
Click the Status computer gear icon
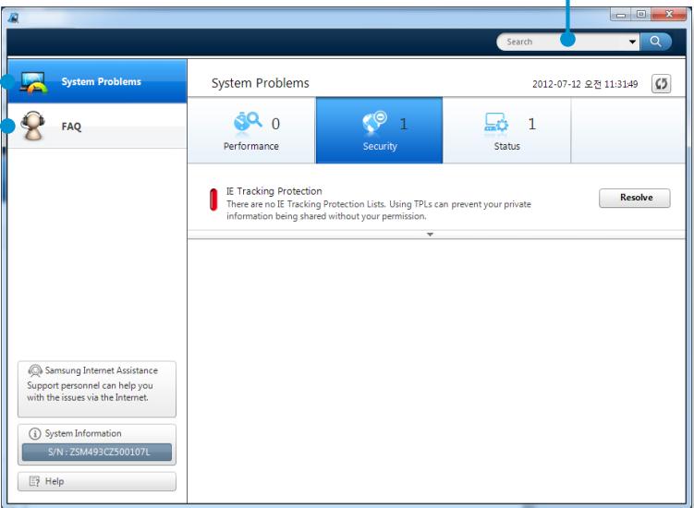click(x=496, y=122)
